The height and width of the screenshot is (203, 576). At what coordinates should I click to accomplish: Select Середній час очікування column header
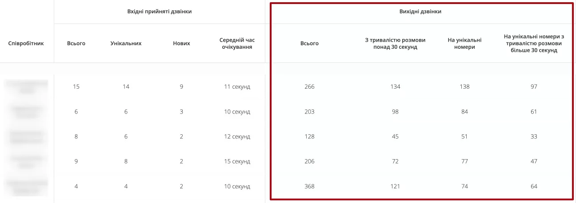pyautogui.click(x=237, y=43)
